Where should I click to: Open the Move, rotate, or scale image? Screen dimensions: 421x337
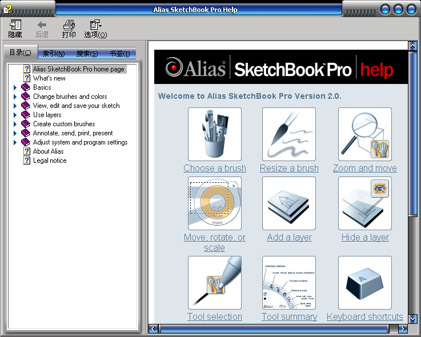click(215, 203)
